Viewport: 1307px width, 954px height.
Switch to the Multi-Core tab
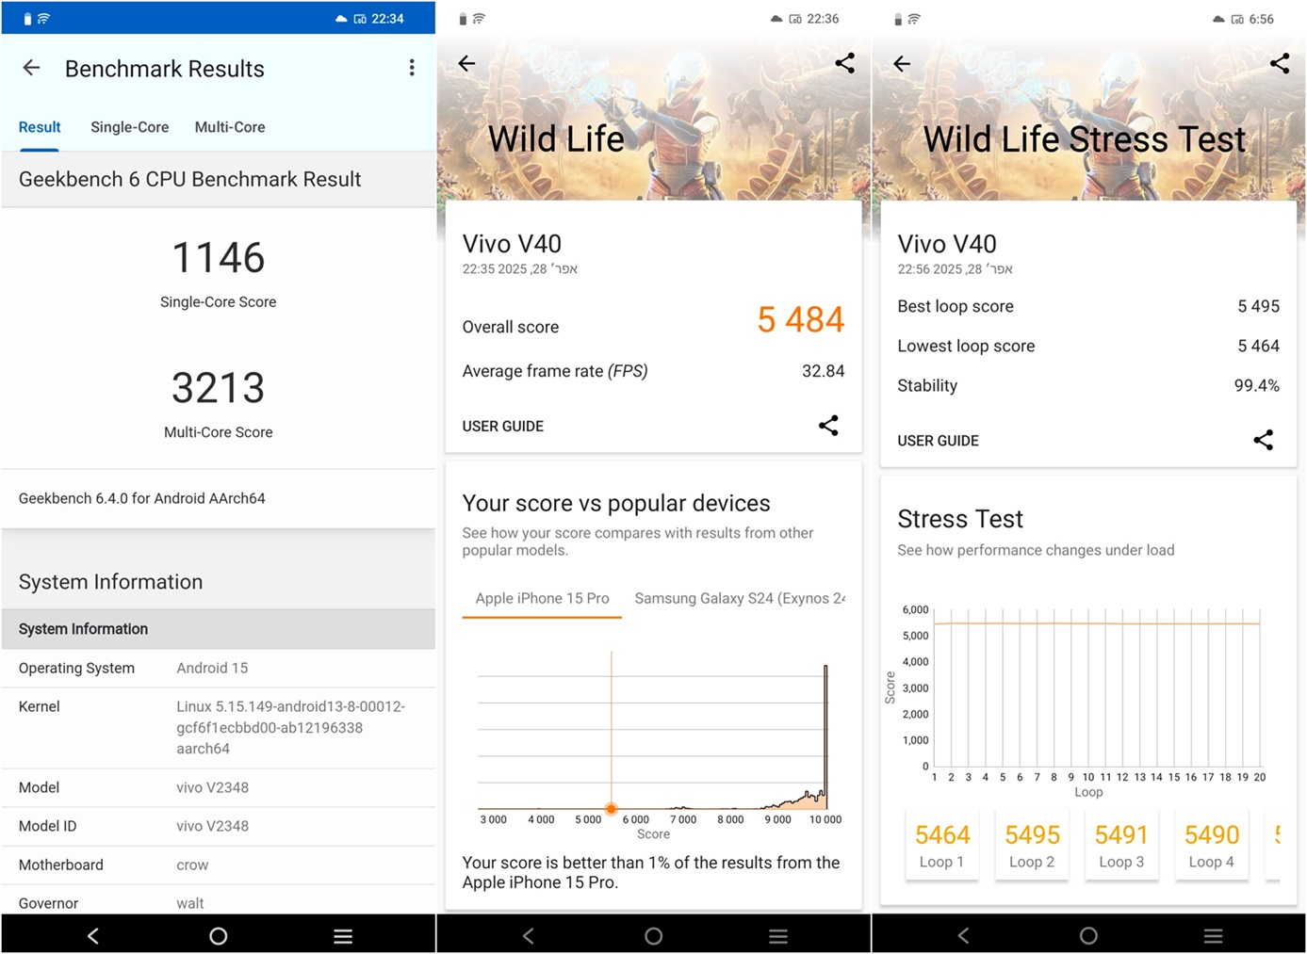tap(230, 127)
